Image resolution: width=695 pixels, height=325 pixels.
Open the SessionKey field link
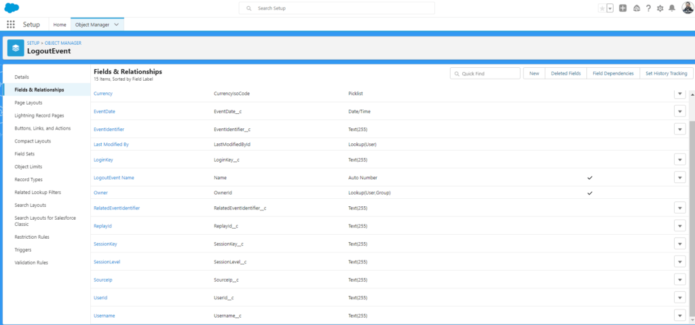coord(105,244)
